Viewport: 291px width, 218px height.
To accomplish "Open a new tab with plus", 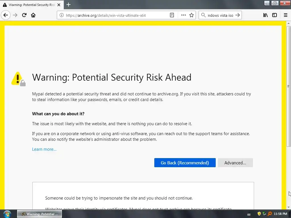I will tap(68, 5).
